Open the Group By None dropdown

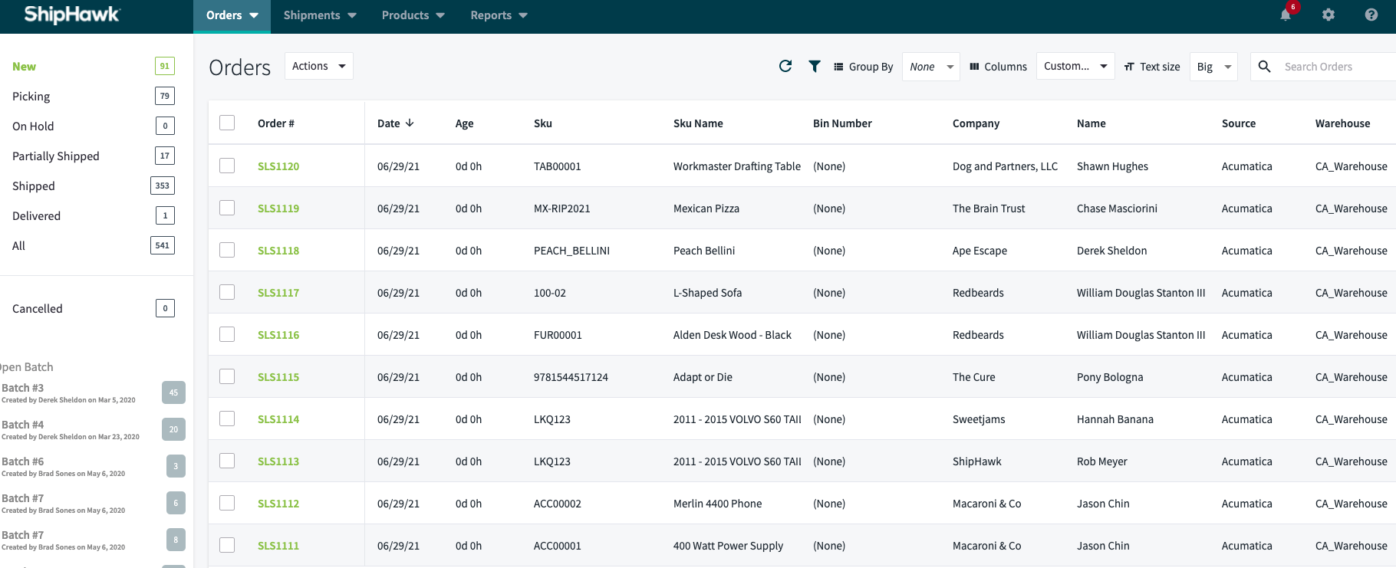[x=931, y=67]
